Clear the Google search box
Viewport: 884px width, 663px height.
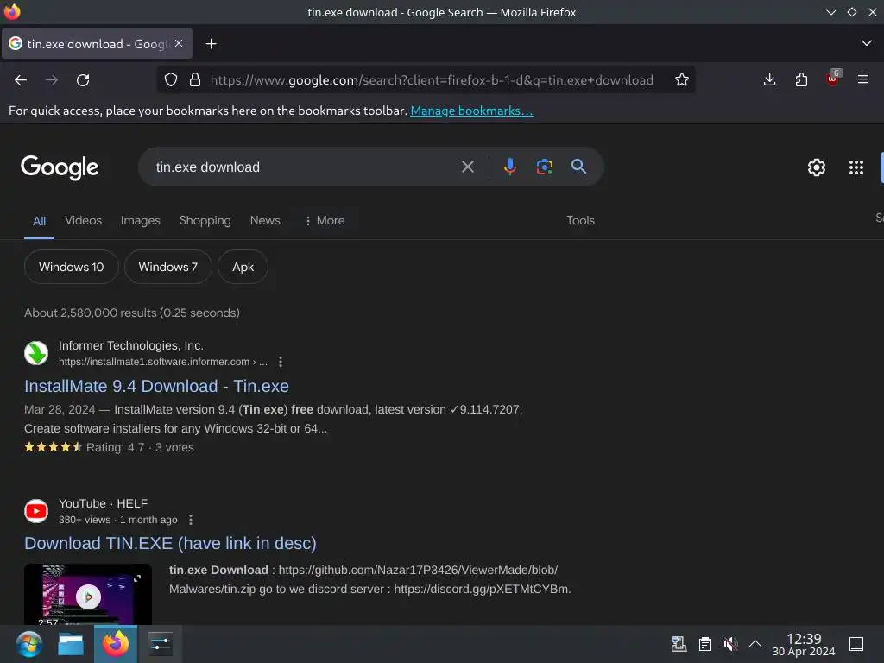[467, 167]
